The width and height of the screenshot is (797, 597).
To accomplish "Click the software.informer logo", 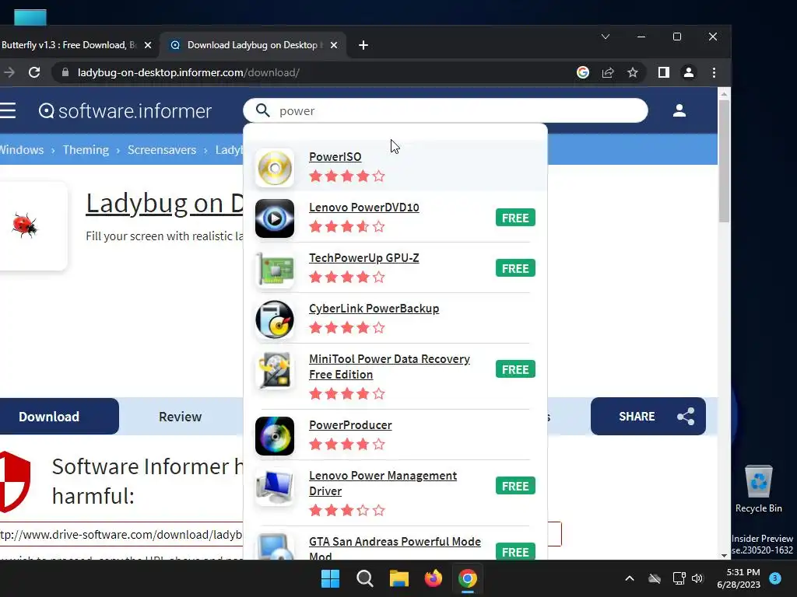I will point(125,110).
